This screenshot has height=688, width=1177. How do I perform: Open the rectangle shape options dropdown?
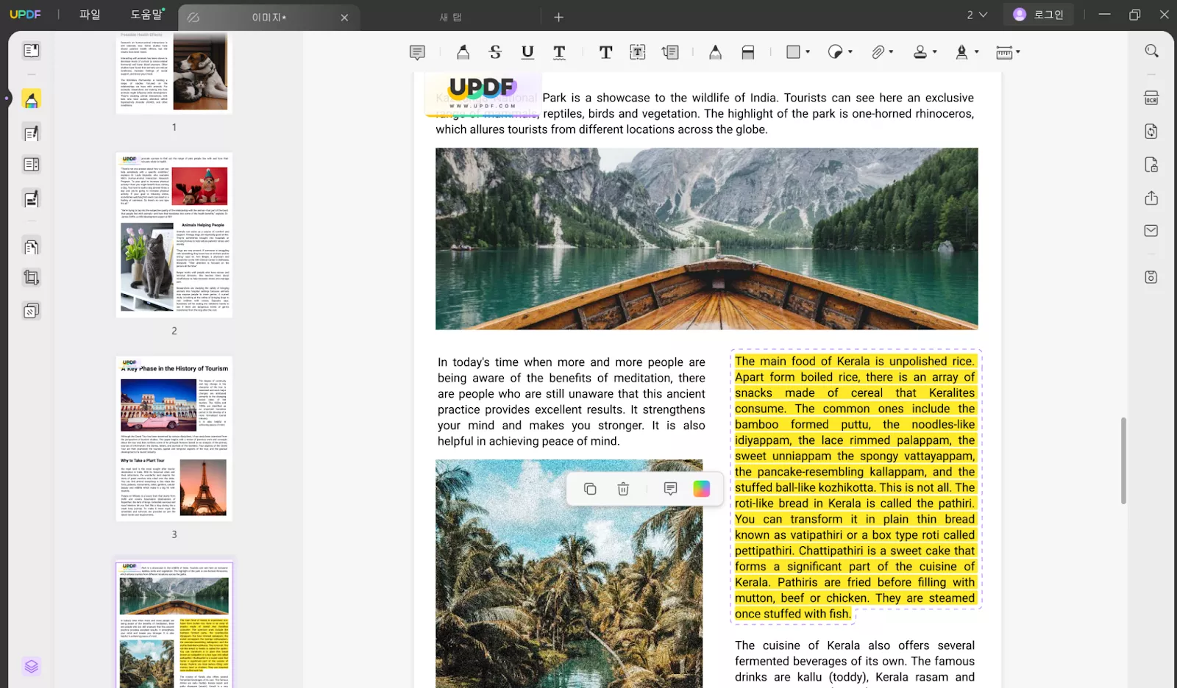(808, 52)
